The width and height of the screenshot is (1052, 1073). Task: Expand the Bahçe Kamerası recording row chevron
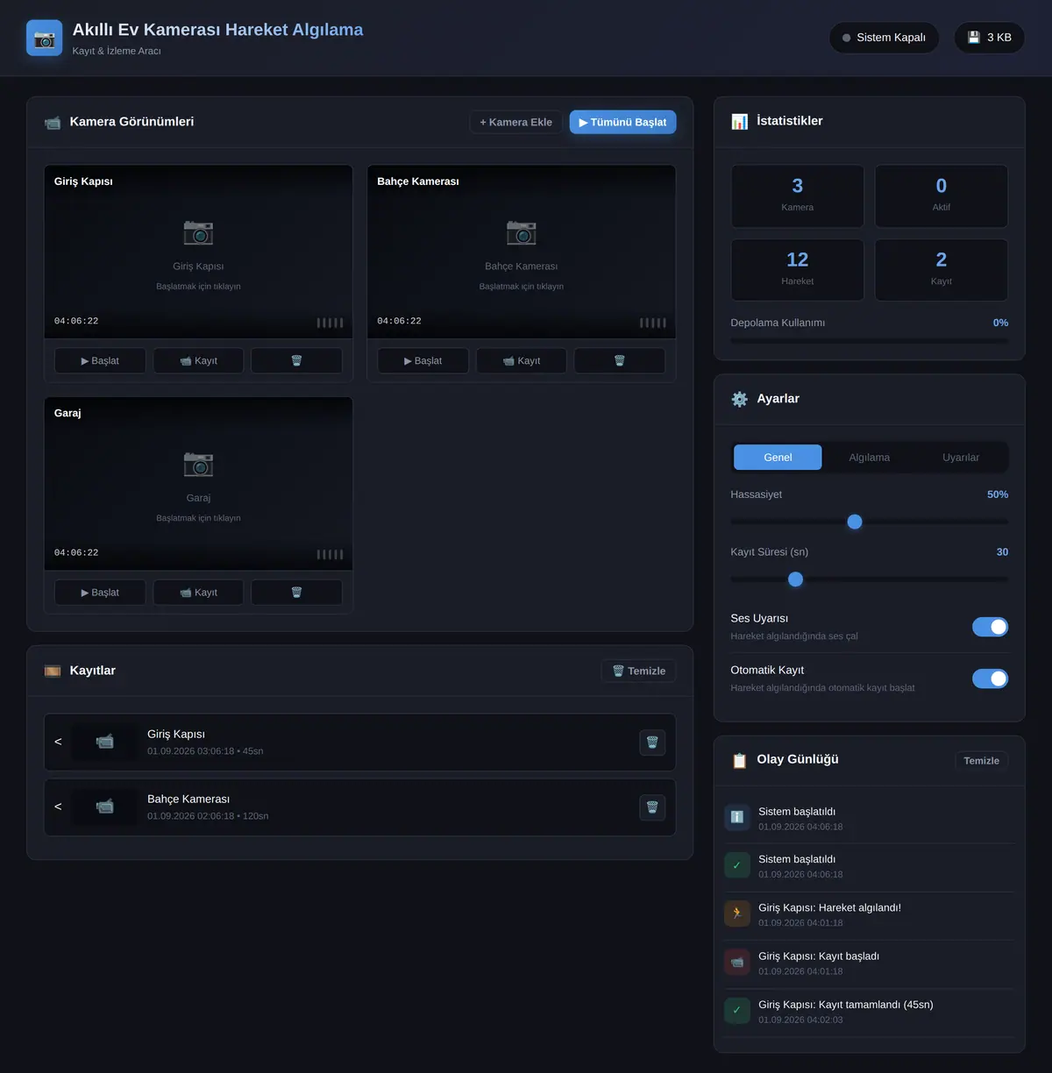coord(58,807)
